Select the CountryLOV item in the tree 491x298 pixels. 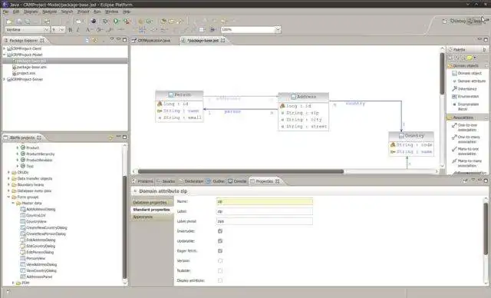tap(33, 215)
